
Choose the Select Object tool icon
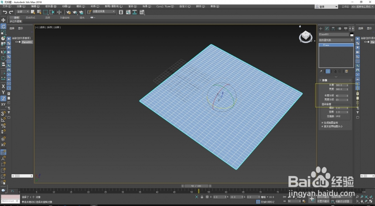pyautogui.click(x=33, y=12)
